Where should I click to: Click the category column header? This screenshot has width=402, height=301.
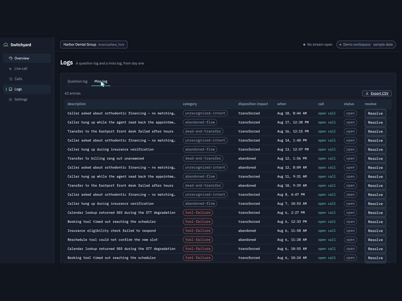190,104
